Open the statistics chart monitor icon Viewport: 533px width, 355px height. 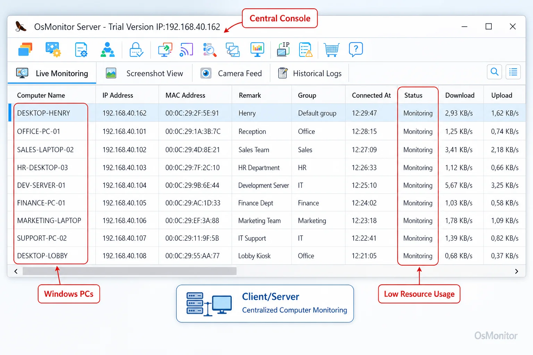(257, 50)
